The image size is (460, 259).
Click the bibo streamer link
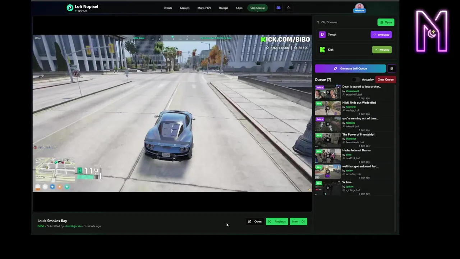pyautogui.click(x=41, y=226)
